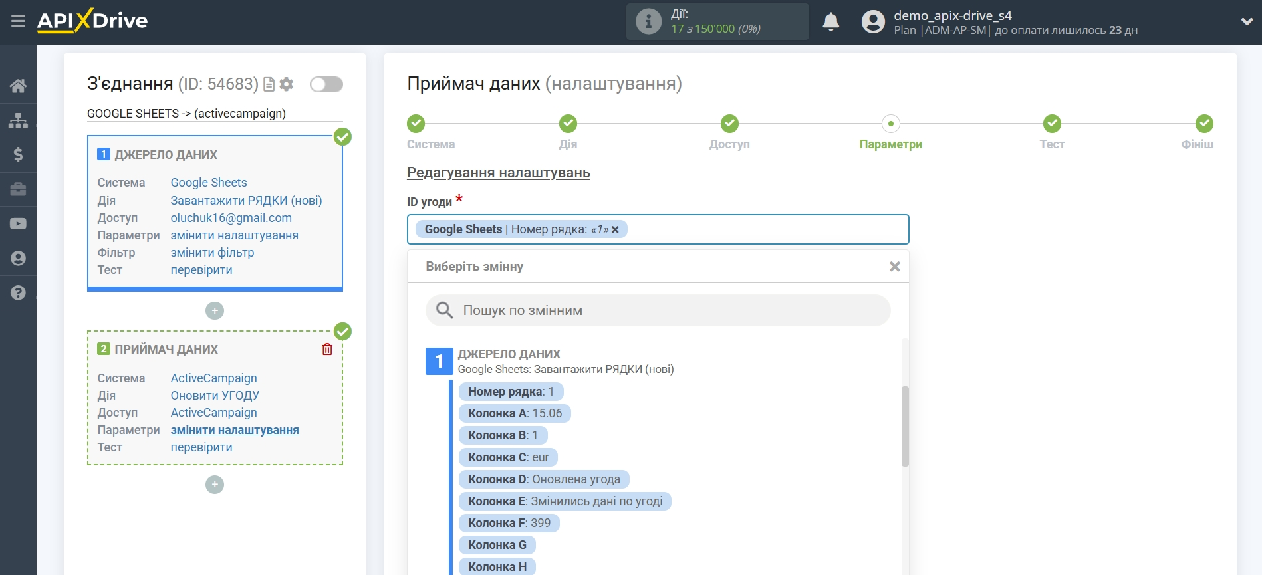Toggle the connection on/off switch
The width and height of the screenshot is (1262, 575).
pos(326,84)
